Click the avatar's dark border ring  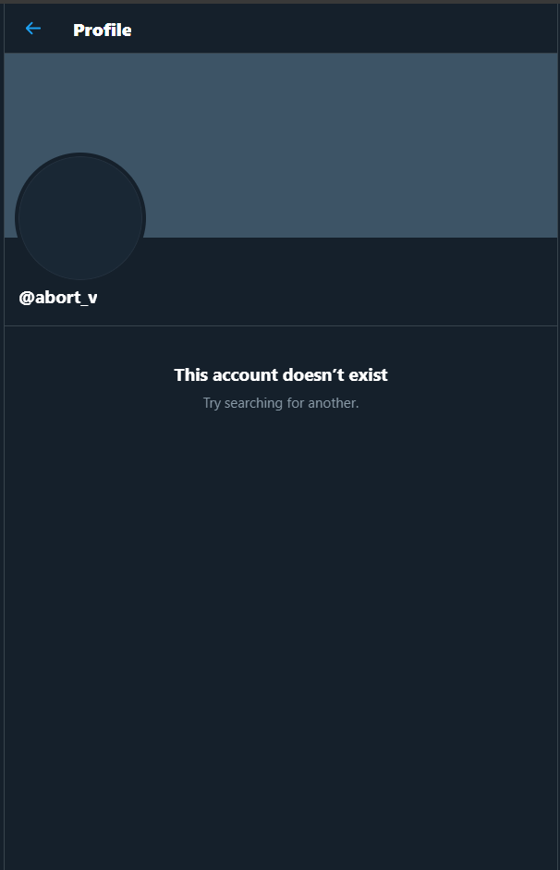point(80,154)
